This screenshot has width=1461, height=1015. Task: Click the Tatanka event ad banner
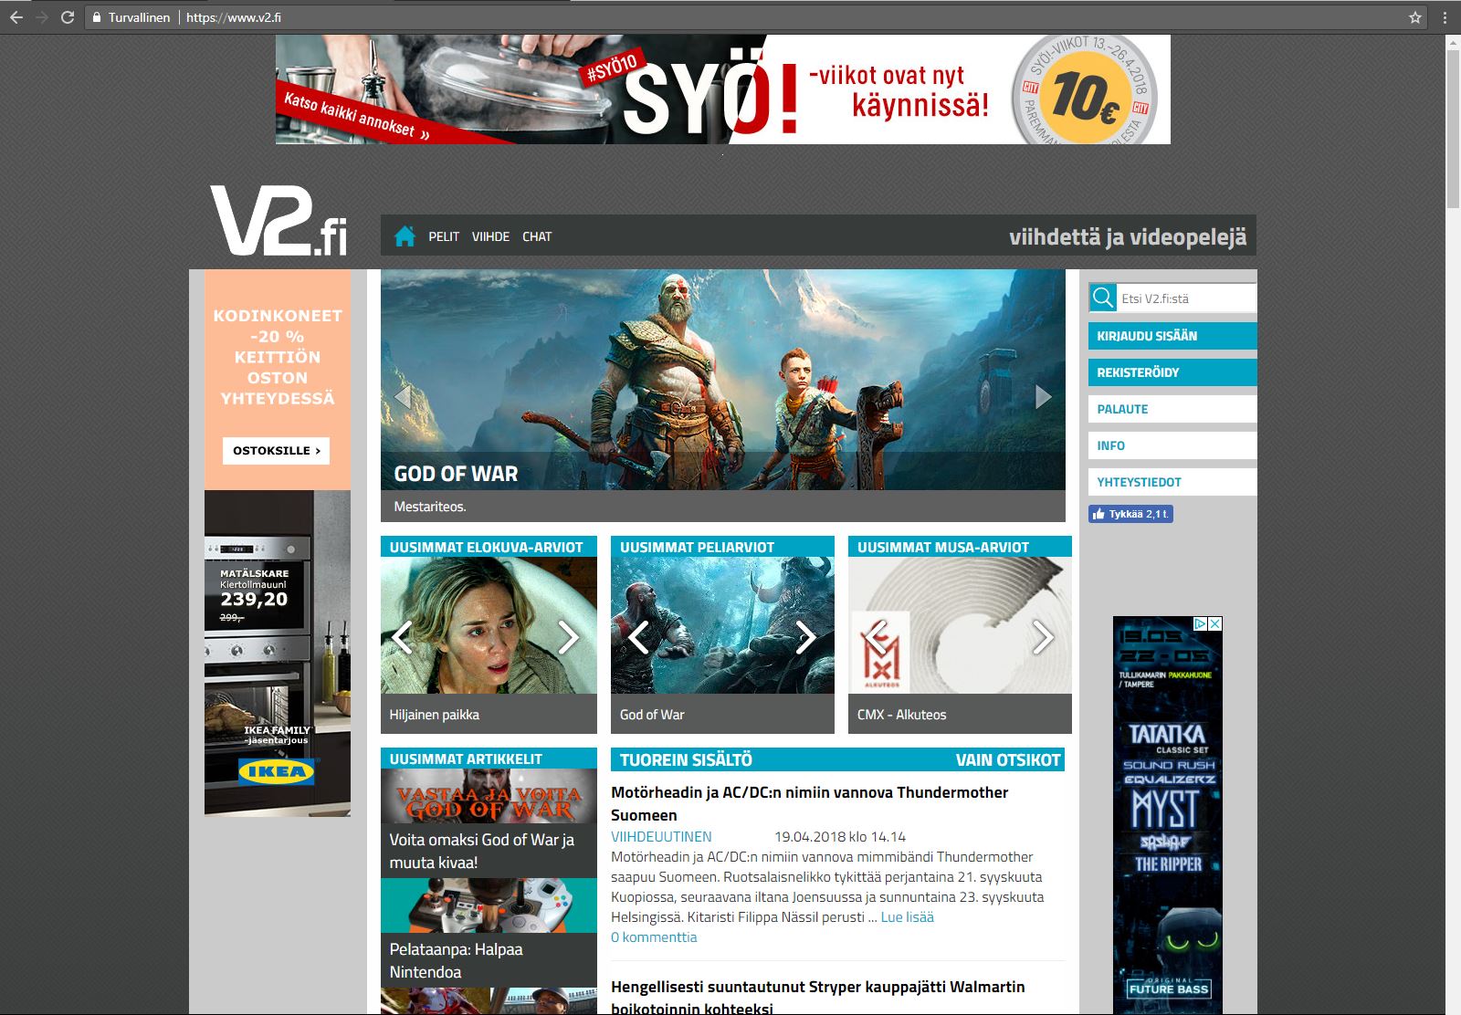pyautogui.click(x=1168, y=817)
